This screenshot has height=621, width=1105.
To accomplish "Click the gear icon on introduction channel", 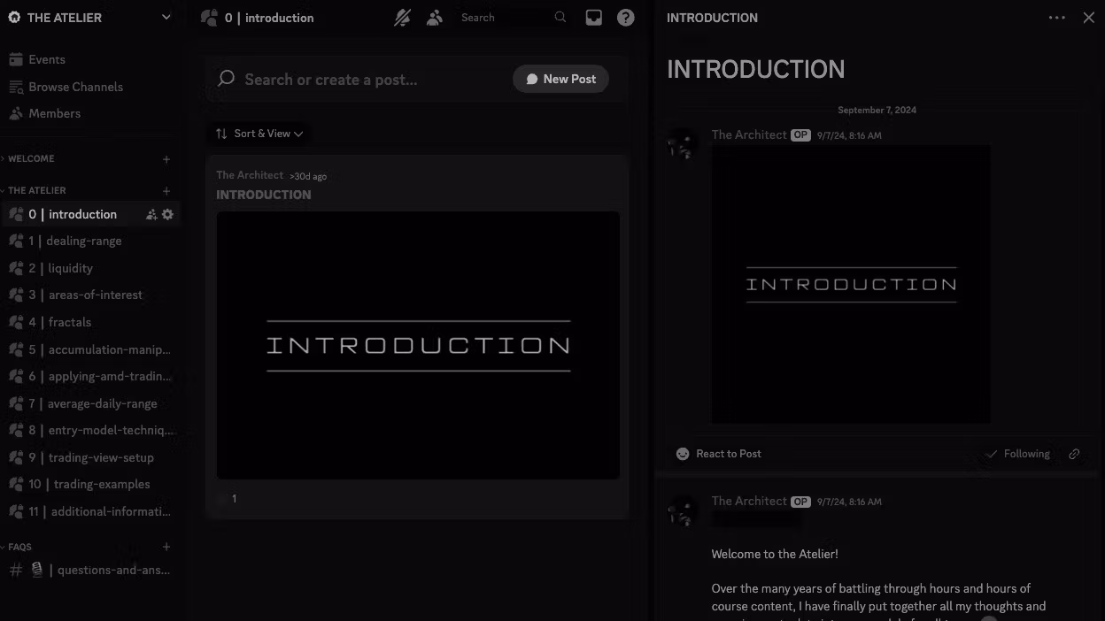I will pyautogui.click(x=167, y=214).
